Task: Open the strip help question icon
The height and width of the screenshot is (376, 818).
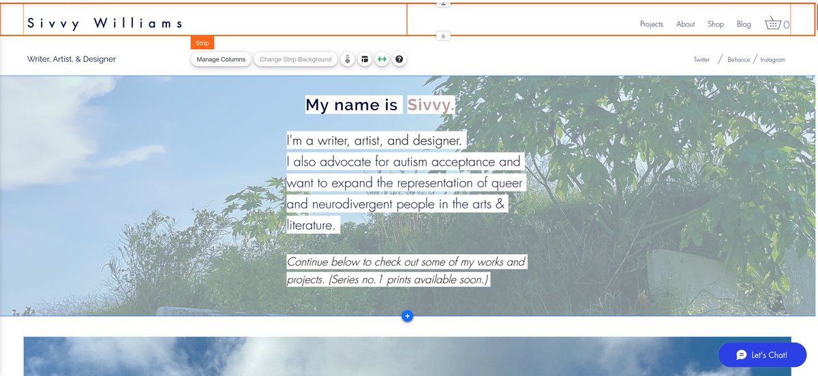Action: 399,59
